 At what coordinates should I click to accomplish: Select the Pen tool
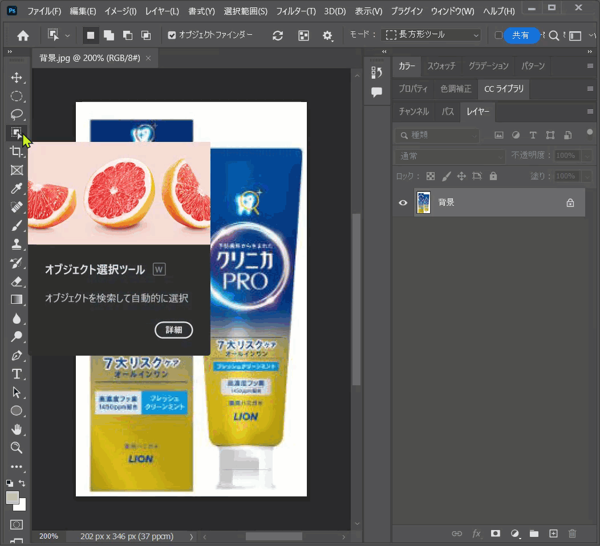tap(17, 355)
